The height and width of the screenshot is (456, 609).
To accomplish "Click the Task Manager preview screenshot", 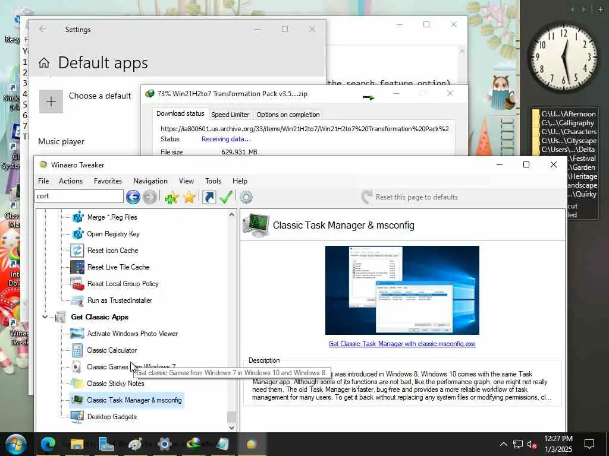I will (x=402, y=290).
